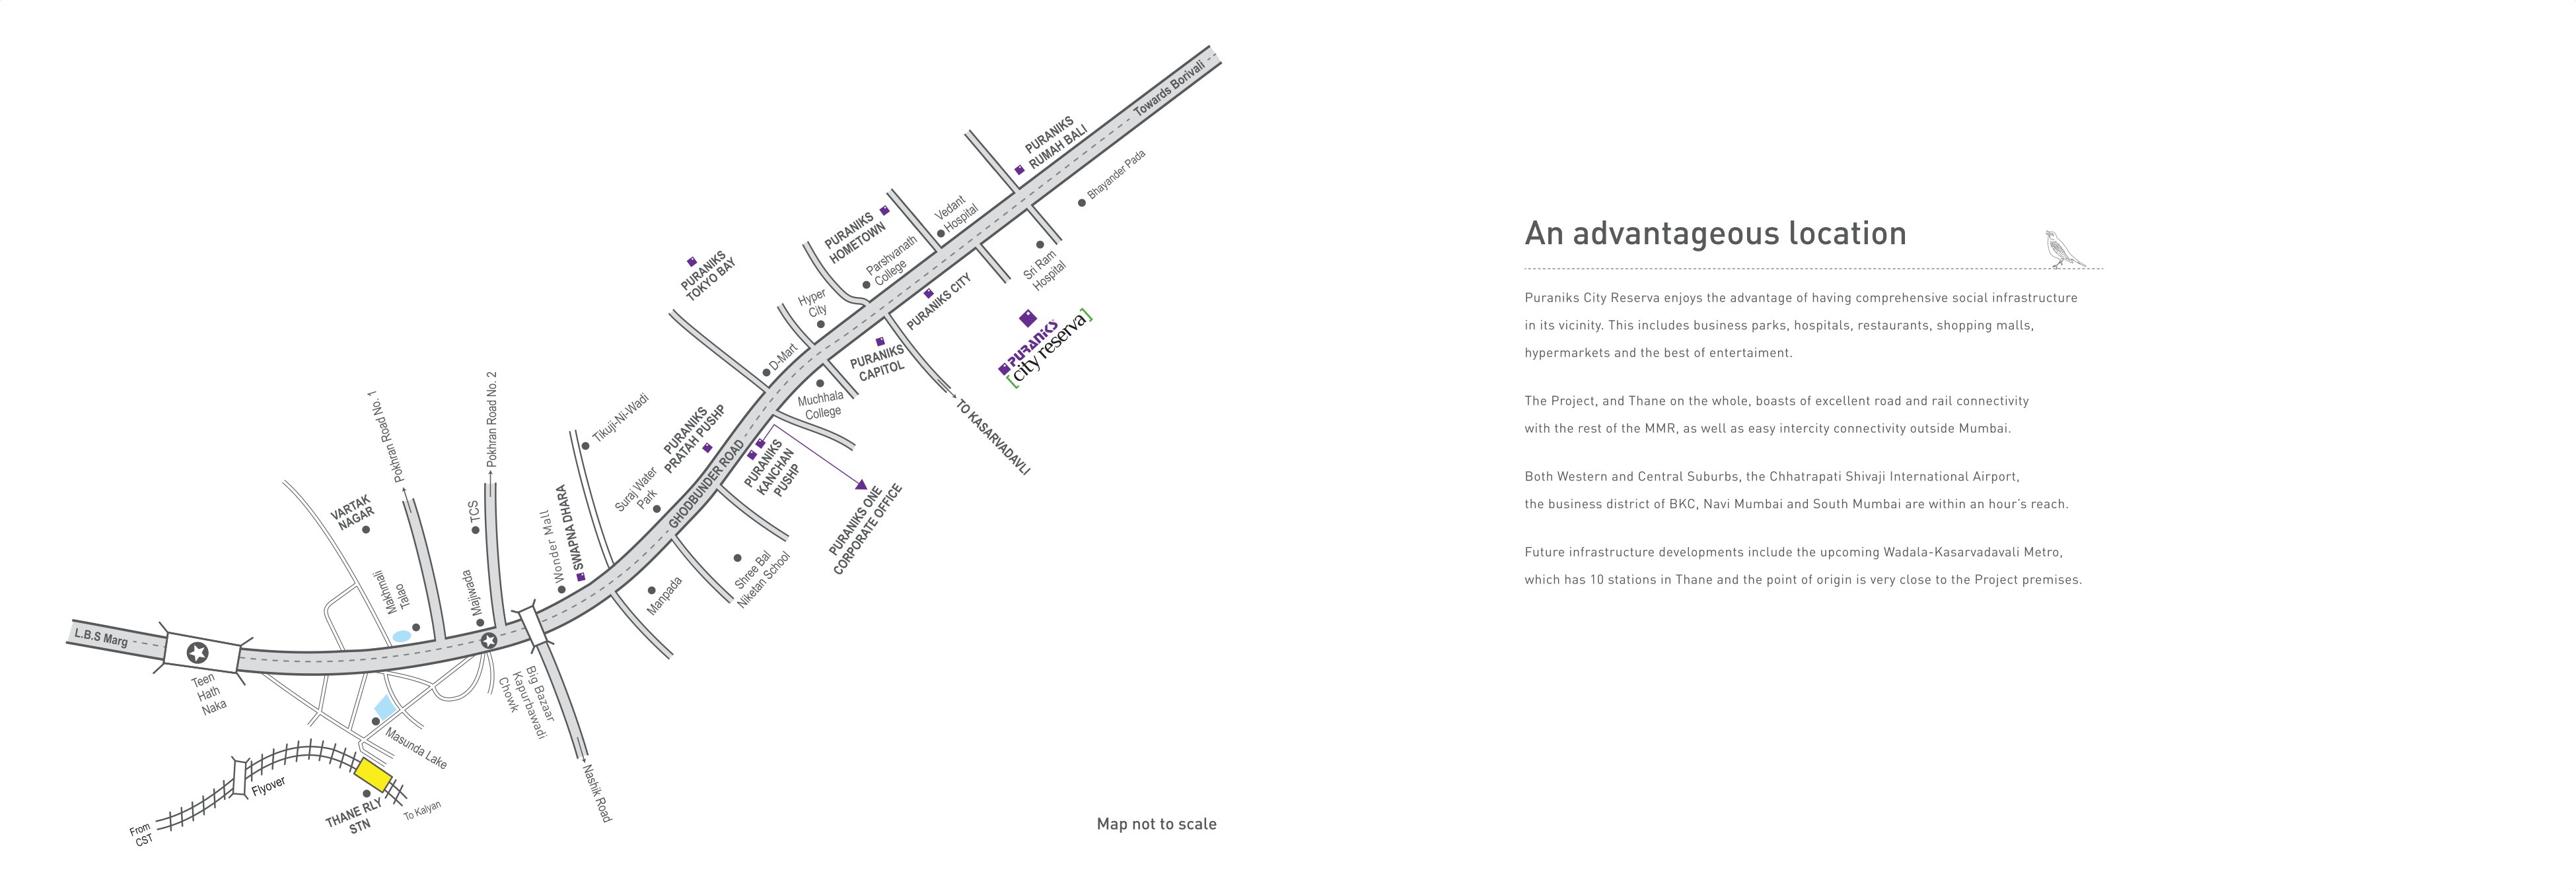This screenshot has height=891, width=2576.
Task: Click the 'Pokhran Road No. 2' label
Action: (x=491, y=420)
